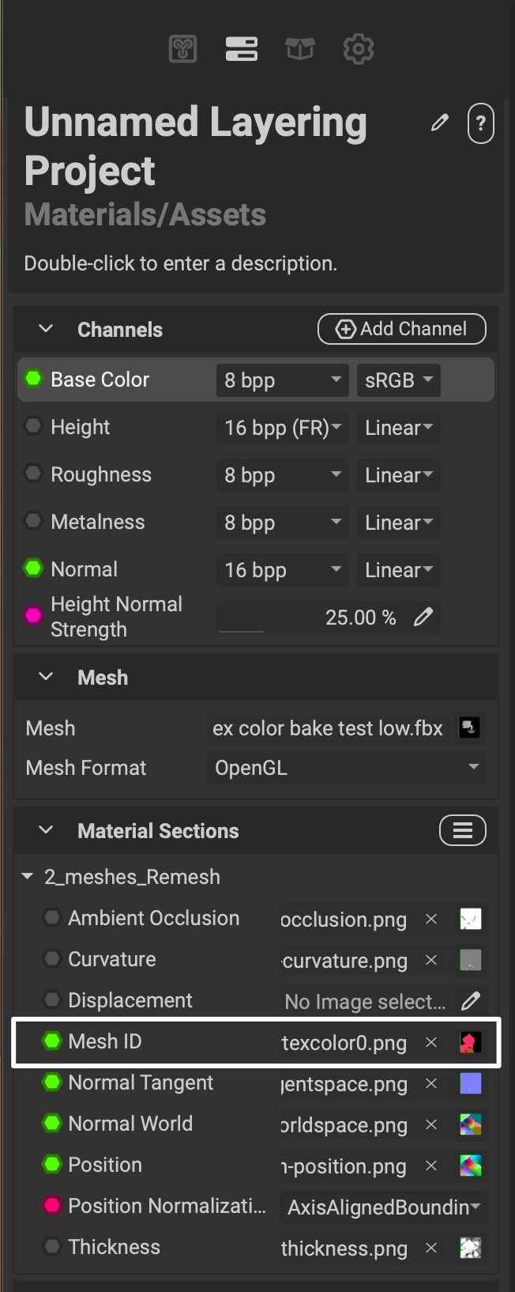Screen dimensions: 515x1292
Task: Click the Displacement image select pencil icon
Action: click(471, 1001)
